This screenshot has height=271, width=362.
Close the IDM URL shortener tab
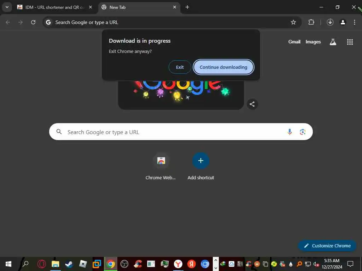click(x=90, y=7)
